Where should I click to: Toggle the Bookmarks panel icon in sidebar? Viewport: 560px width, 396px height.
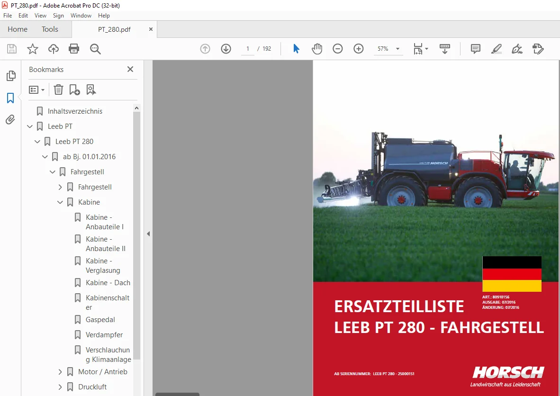point(10,98)
